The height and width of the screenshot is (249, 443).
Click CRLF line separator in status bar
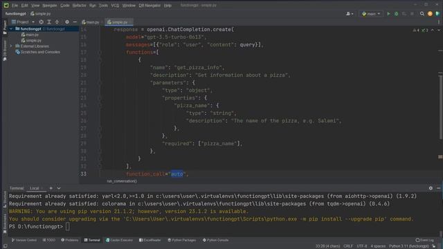pos(348,246)
